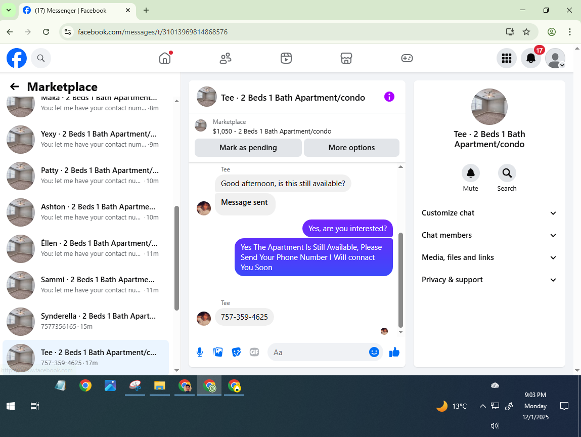Click the Facebook search magnifier icon
Viewport: 581px width, 437px height.
tap(41, 58)
